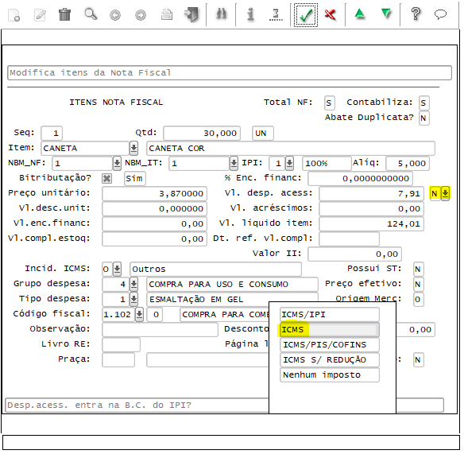Screen dimensions: 464x454
Task: Open the Item CANETA dropdown arrow
Action: [133, 148]
